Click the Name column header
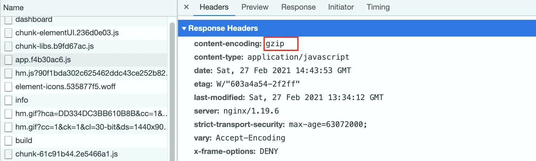The image size is (536, 161). point(13,8)
